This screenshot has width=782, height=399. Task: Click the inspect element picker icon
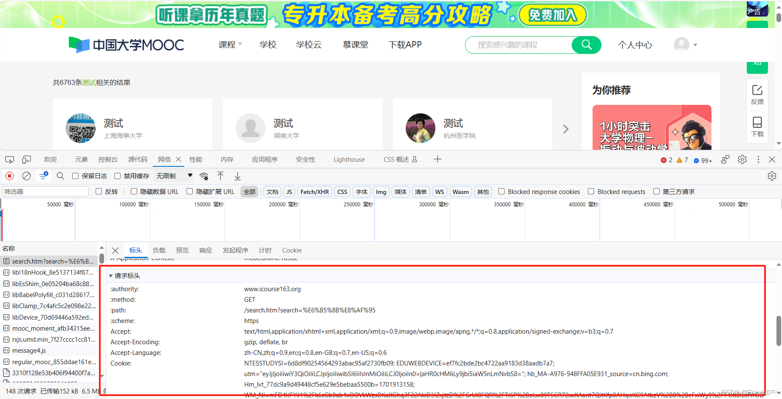click(x=9, y=160)
